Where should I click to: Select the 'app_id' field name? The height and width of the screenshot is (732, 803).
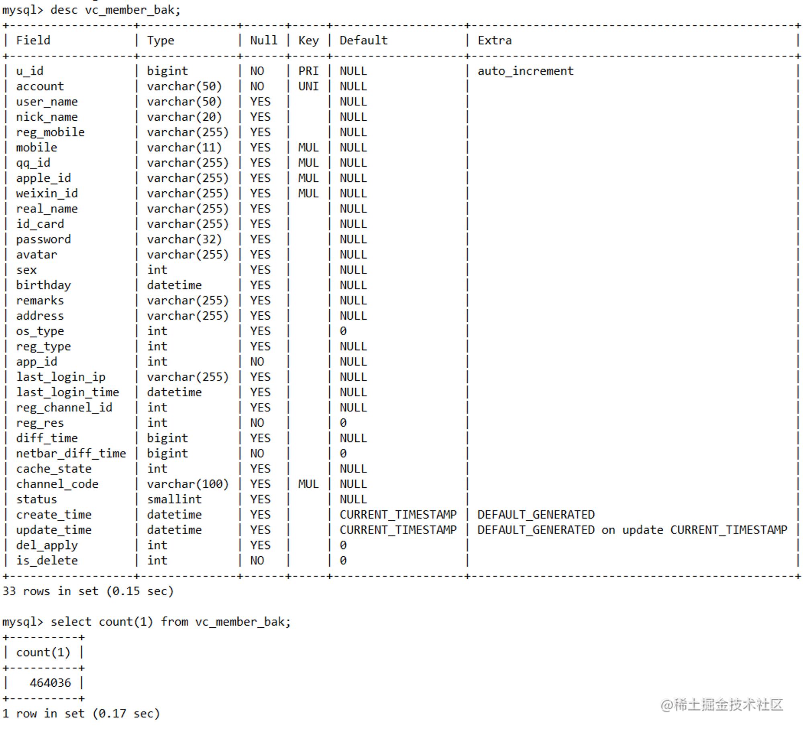[37, 362]
